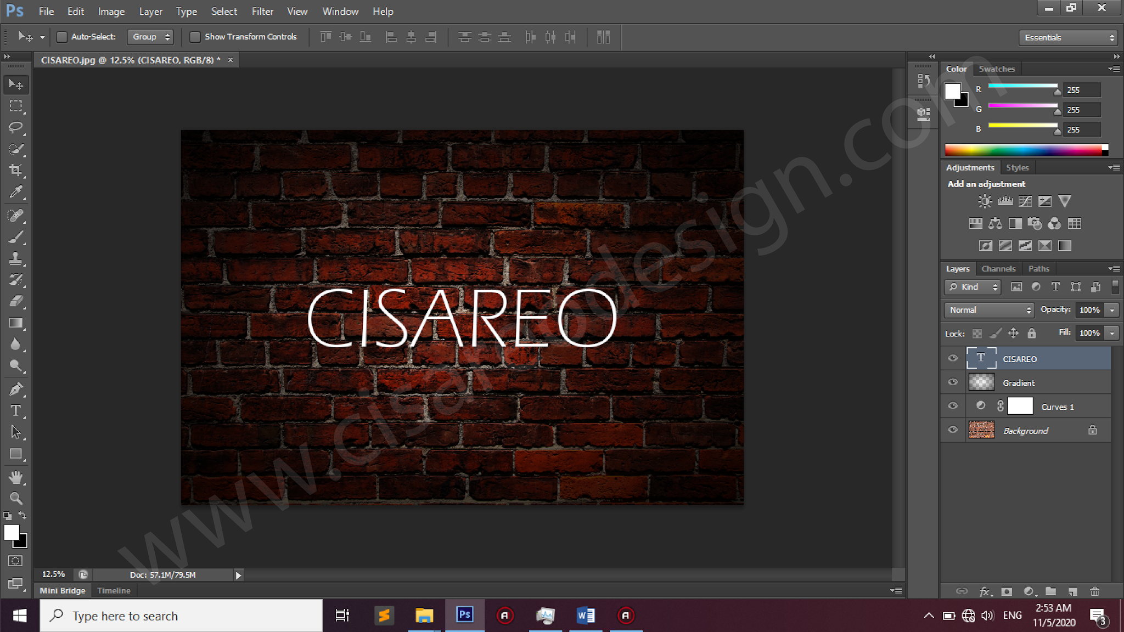The image size is (1124, 632).
Task: Add a Brightness/Contrast adjustment
Action: [985, 201]
